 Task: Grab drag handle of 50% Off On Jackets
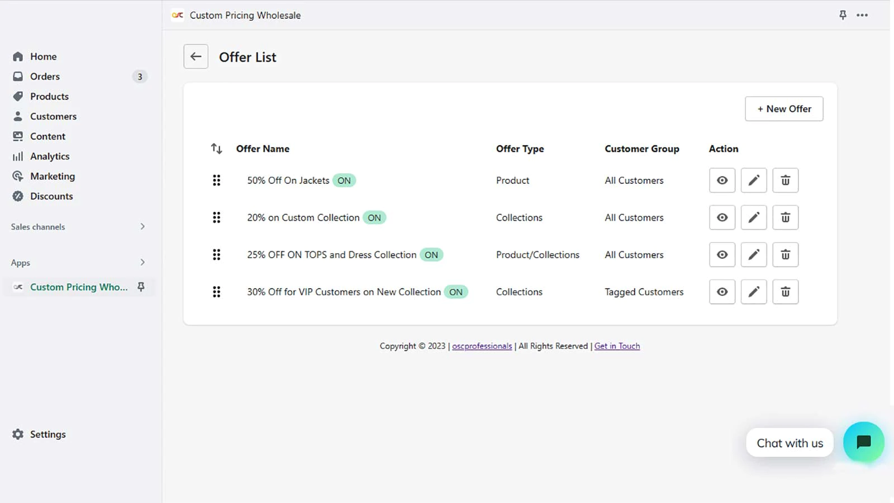(216, 181)
